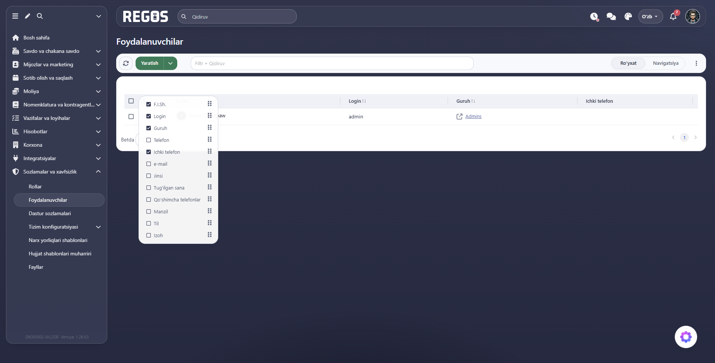Click the Filtr + Qidiruv input field
Image resolution: width=715 pixels, height=363 pixels.
click(332, 63)
